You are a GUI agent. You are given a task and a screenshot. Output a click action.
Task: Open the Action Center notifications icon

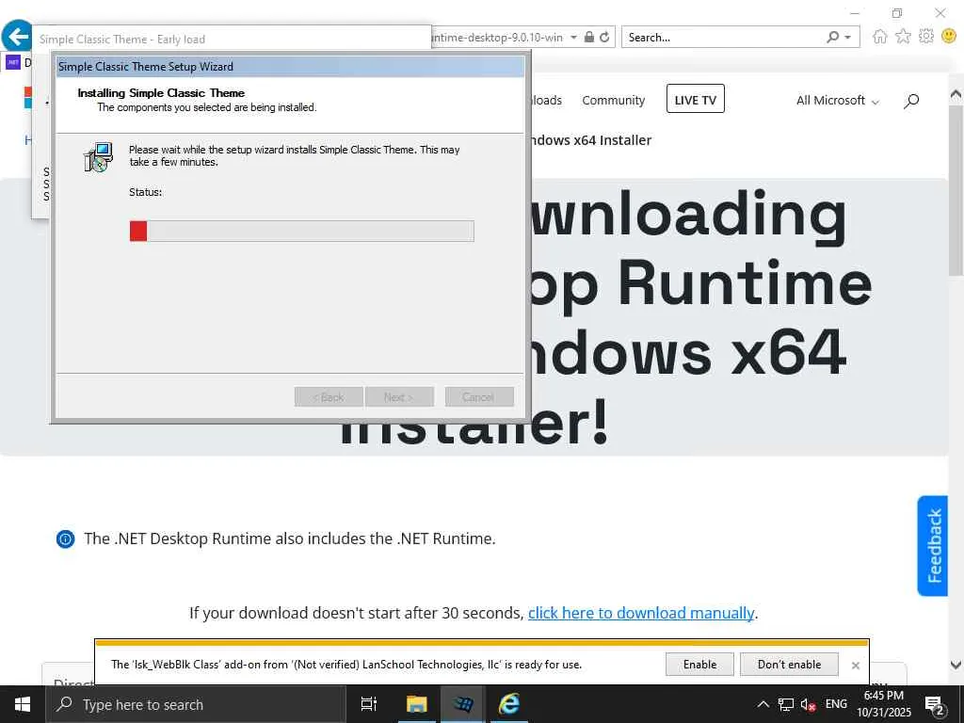pos(935,704)
